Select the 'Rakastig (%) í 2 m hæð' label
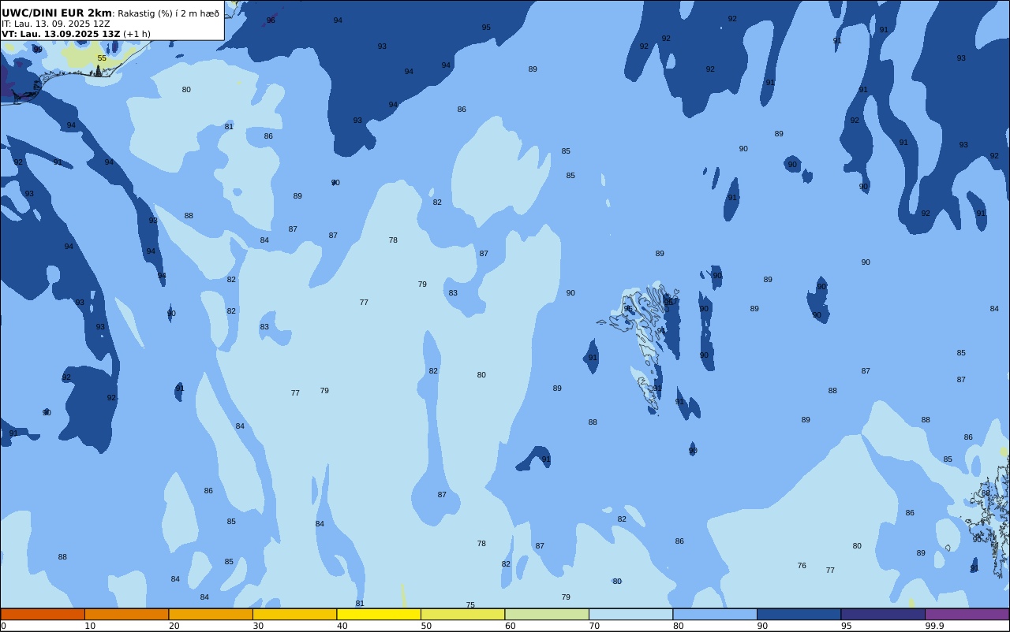The image size is (1010, 632). pos(169,13)
